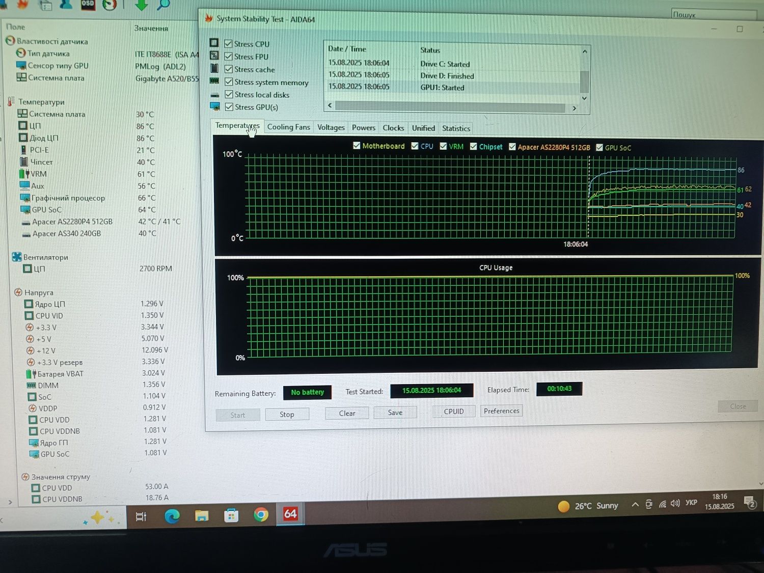Uncheck VRM in temperature graph legend

pos(443,146)
